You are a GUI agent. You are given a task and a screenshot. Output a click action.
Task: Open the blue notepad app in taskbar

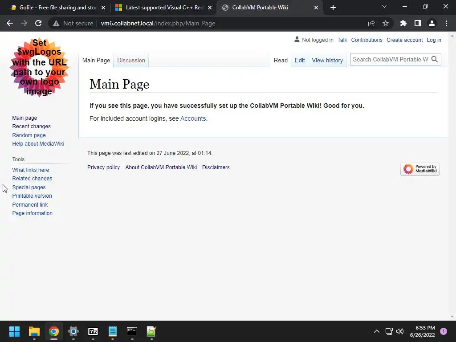113,331
